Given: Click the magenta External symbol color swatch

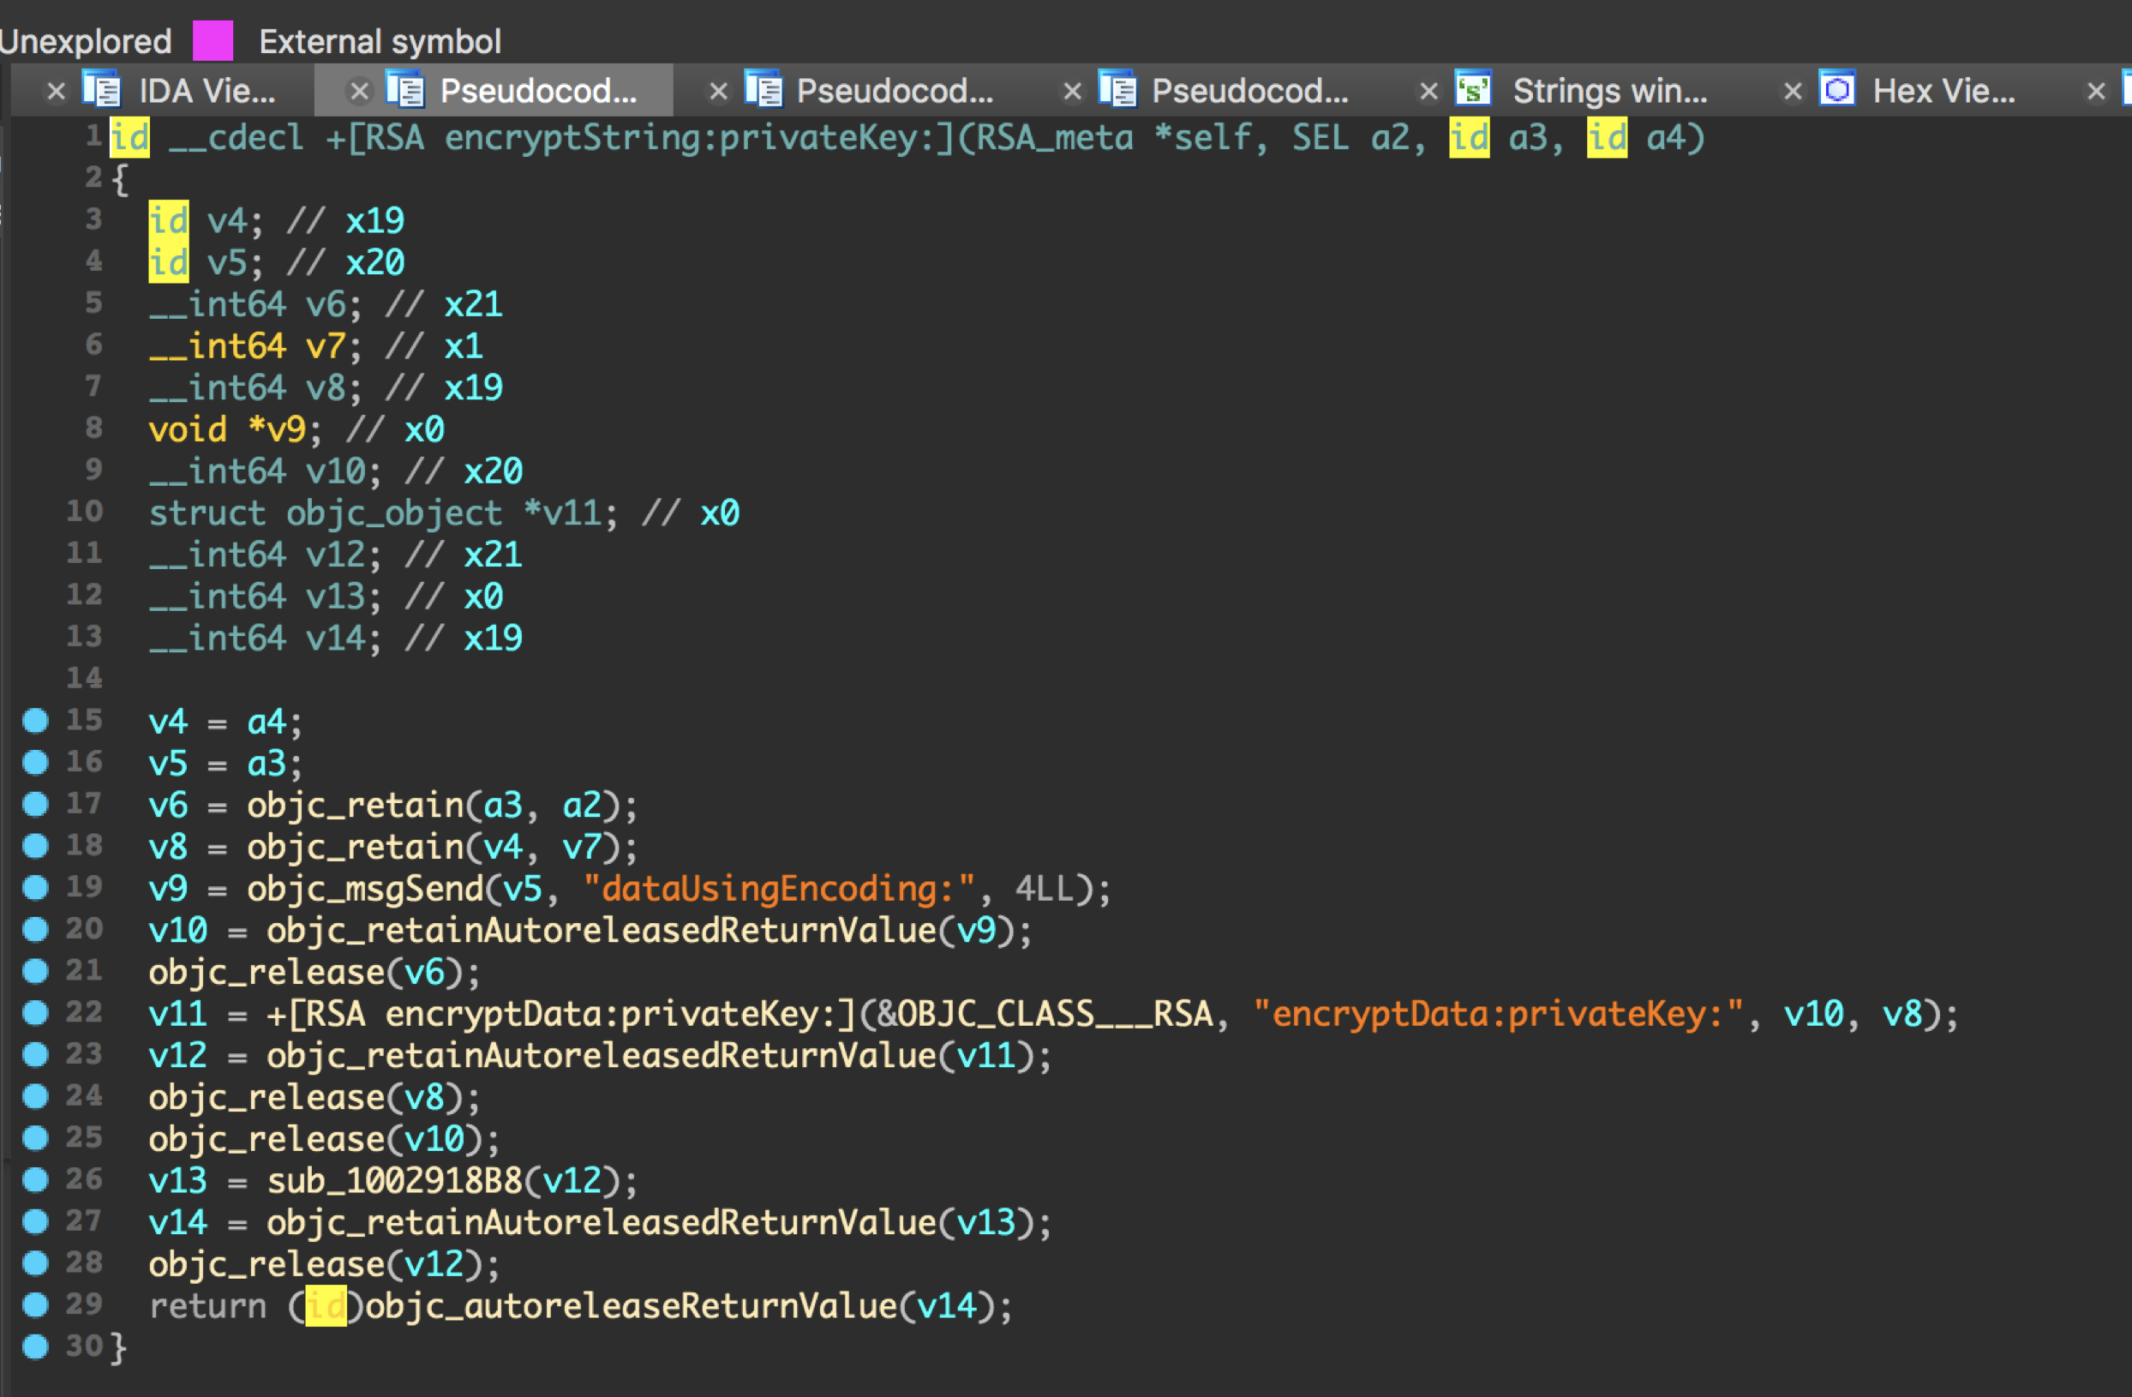Looking at the screenshot, I should pyautogui.click(x=213, y=40).
